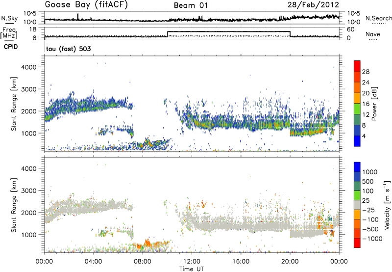392x272 pixels.
Task: Click the '1000' range tick on velocity panel
Action: (x=28, y=235)
